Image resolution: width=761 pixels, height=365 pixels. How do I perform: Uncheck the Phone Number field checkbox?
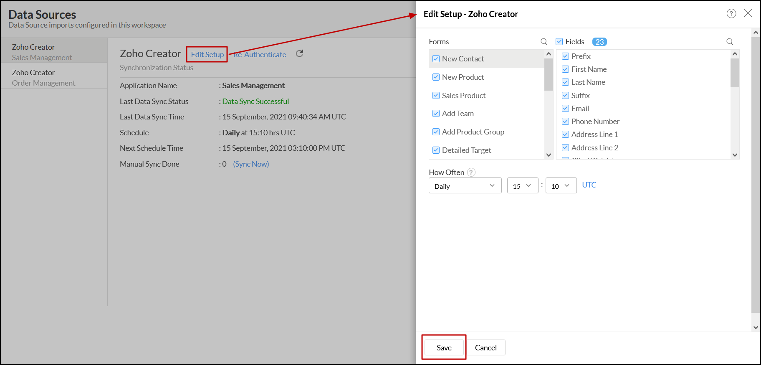click(565, 122)
